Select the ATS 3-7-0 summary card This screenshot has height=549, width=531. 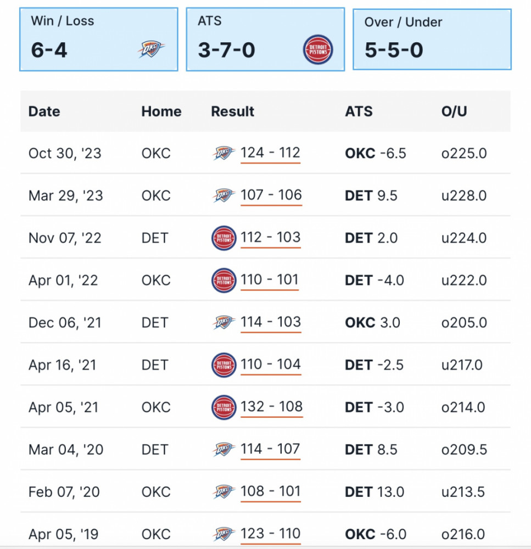tap(265, 39)
